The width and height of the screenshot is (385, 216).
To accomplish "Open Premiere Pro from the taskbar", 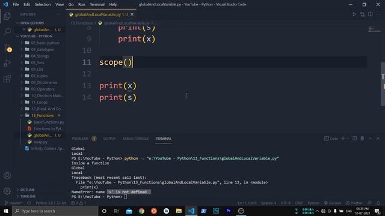I will (x=229, y=211).
